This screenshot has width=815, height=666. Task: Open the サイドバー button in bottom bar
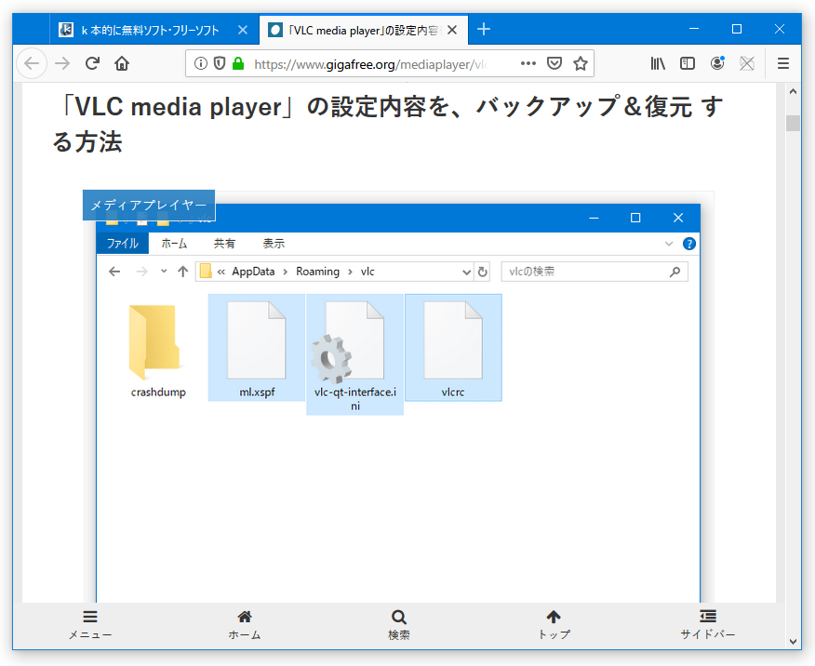(708, 625)
